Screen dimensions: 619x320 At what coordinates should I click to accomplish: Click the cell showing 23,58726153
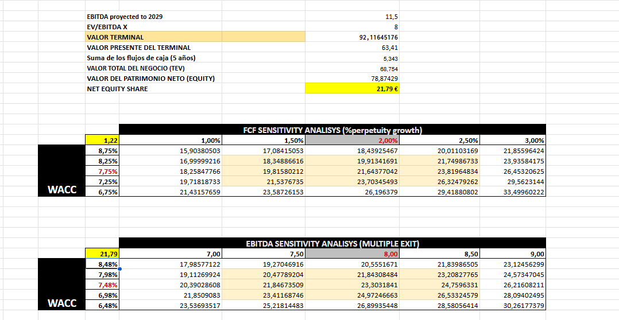click(264, 192)
